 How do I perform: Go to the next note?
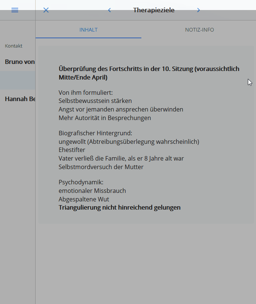198,10
